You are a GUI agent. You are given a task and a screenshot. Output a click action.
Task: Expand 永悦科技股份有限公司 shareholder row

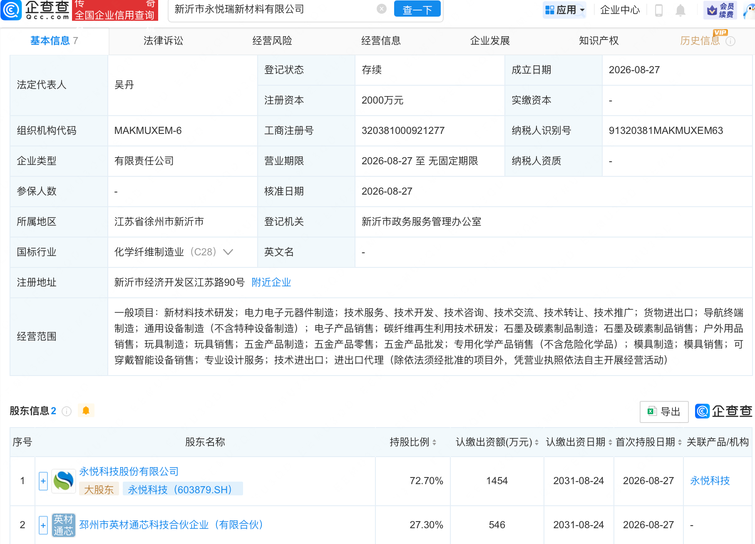pyautogui.click(x=43, y=481)
